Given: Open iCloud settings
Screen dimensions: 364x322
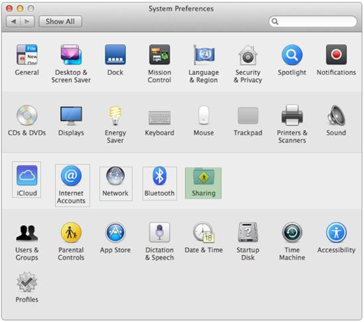Looking at the screenshot, I should pyautogui.click(x=27, y=179).
